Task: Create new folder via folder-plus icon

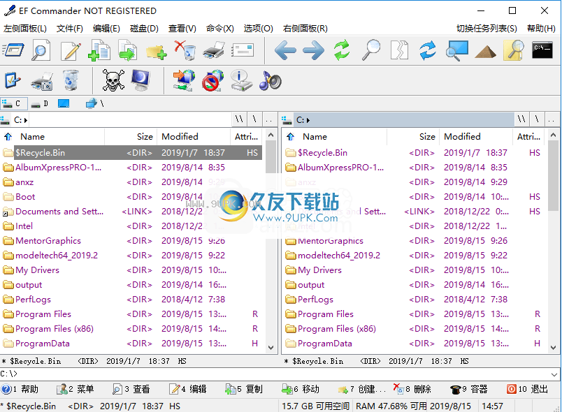Action: click(156, 51)
